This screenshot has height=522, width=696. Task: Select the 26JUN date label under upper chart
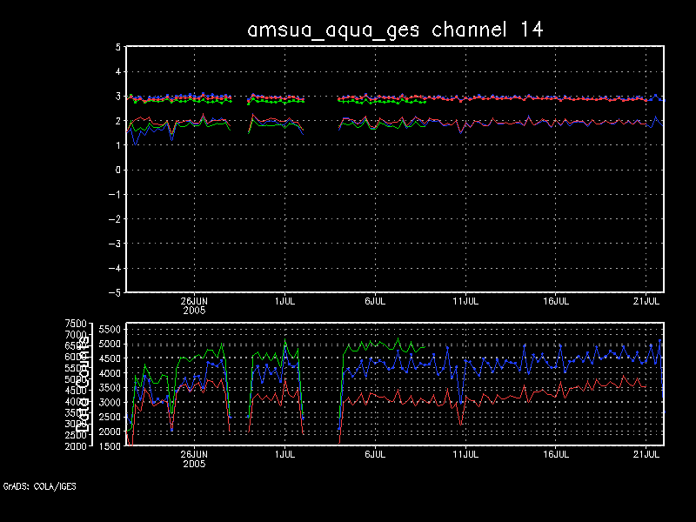click(194, 301)
